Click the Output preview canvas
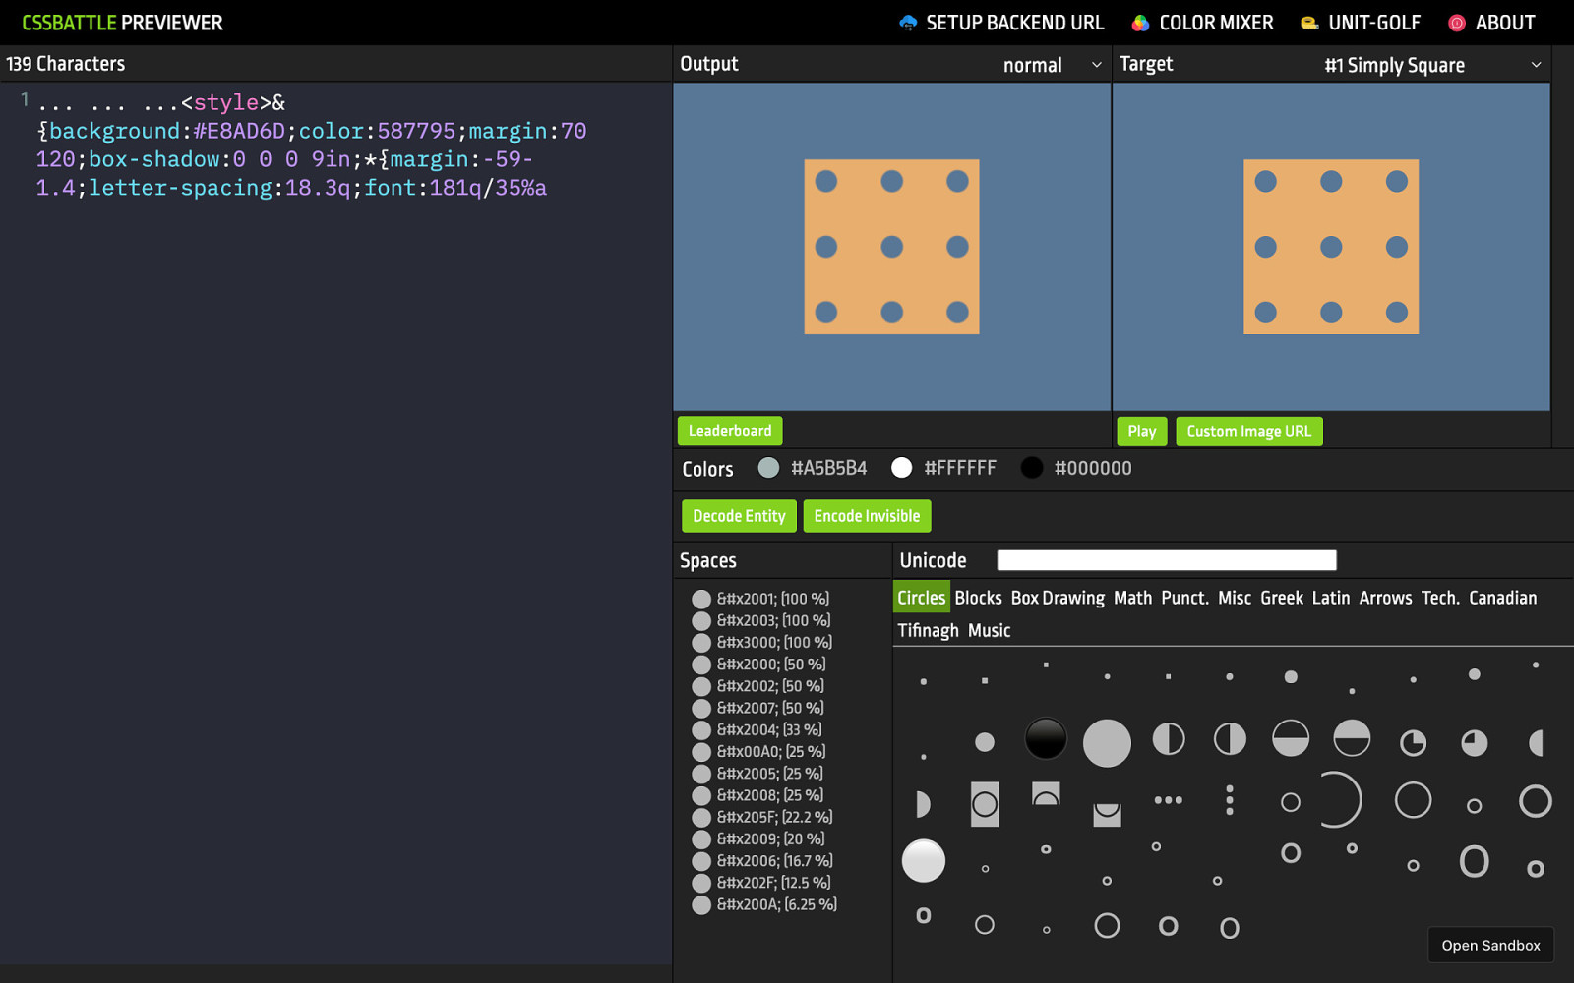The image size is (1574, 983). pyautogui.click(x=892, y=247)
